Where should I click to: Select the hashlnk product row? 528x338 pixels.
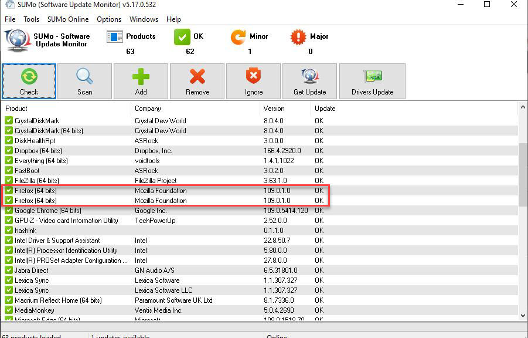pyautogui.click(x=260, y=231)
